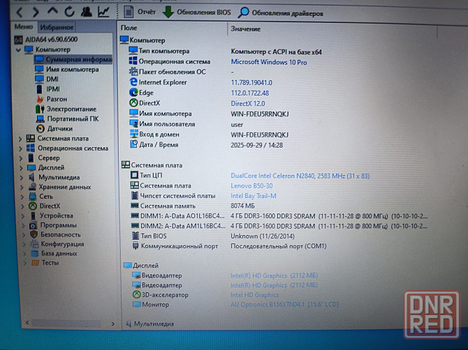Open the graph chart toolbar icon
This screenshot has height=350, width=468.
tap(103, 12)
